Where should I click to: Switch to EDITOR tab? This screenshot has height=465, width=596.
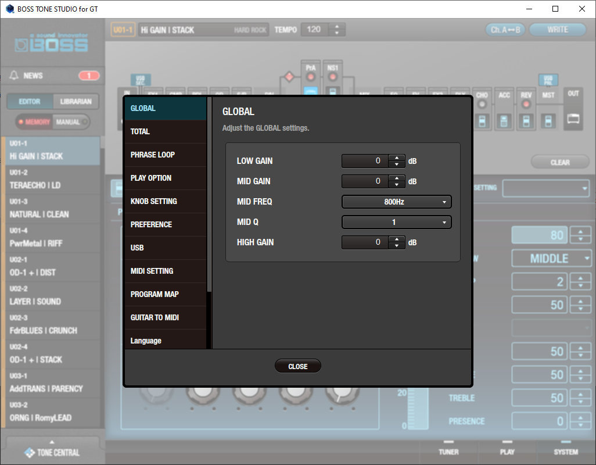point(30,102)
